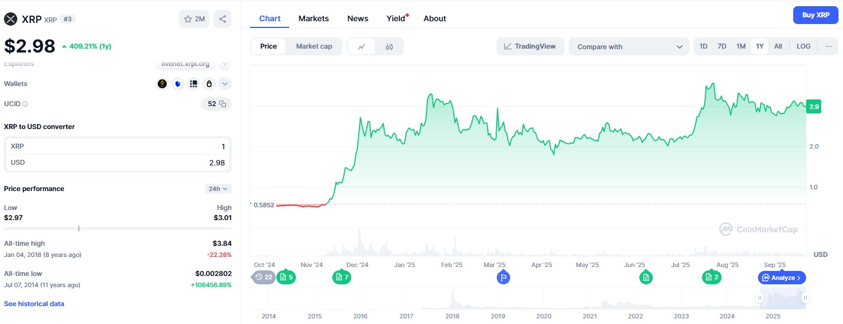The image size is (843, 324).
Task: Click the history marker labeled 22
Action: [x=263, y=277]
